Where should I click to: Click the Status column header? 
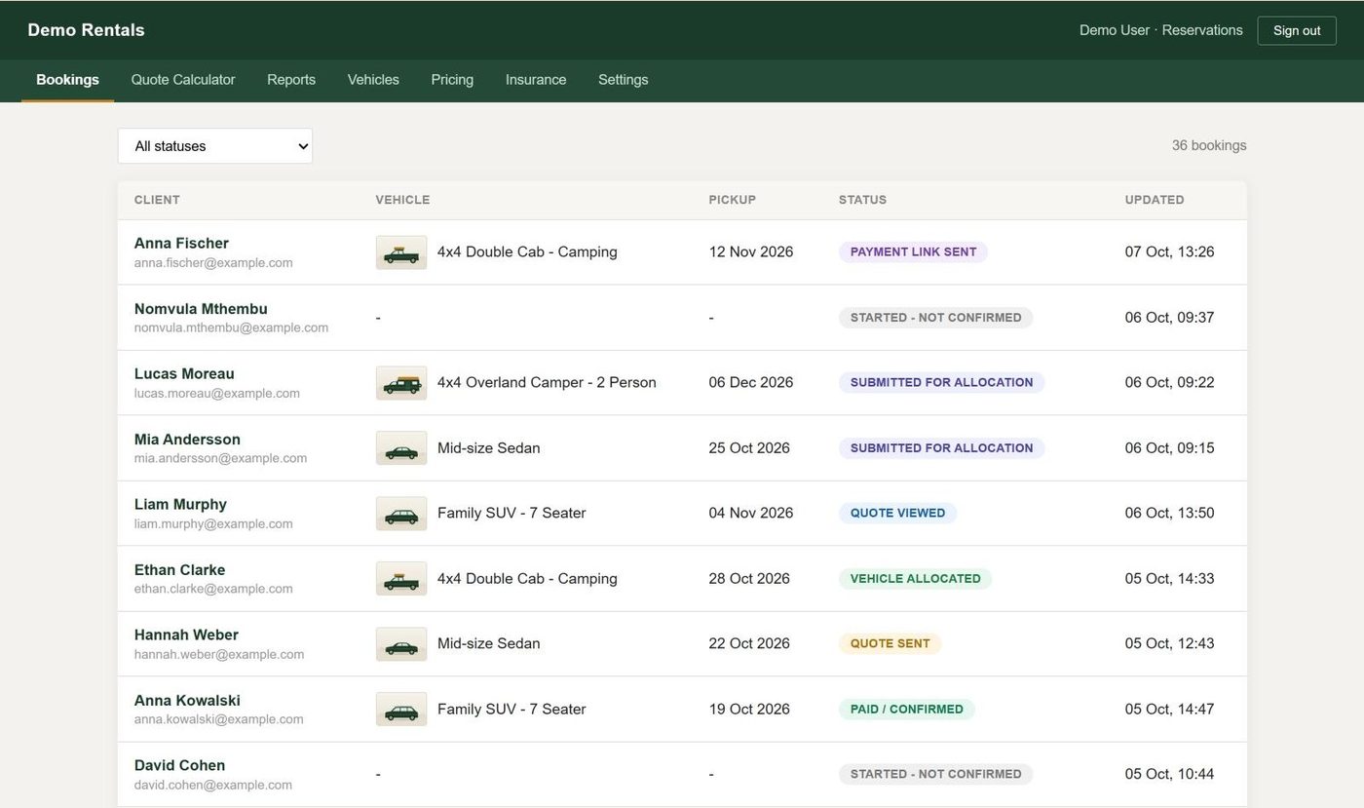pos(862,200)
